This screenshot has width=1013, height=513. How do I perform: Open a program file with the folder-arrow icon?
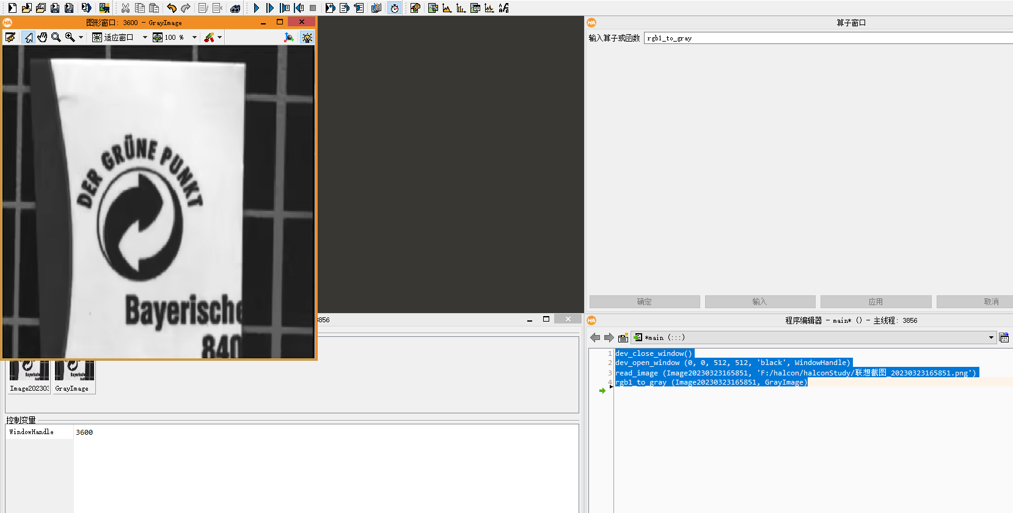(26, 8)
